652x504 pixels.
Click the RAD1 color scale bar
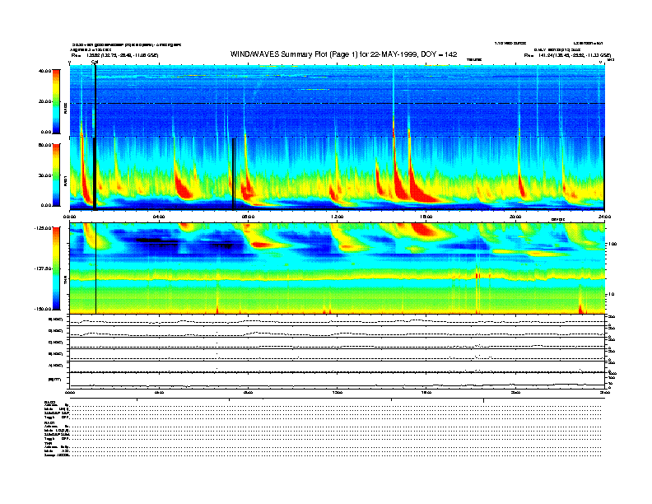coord(56,175)
